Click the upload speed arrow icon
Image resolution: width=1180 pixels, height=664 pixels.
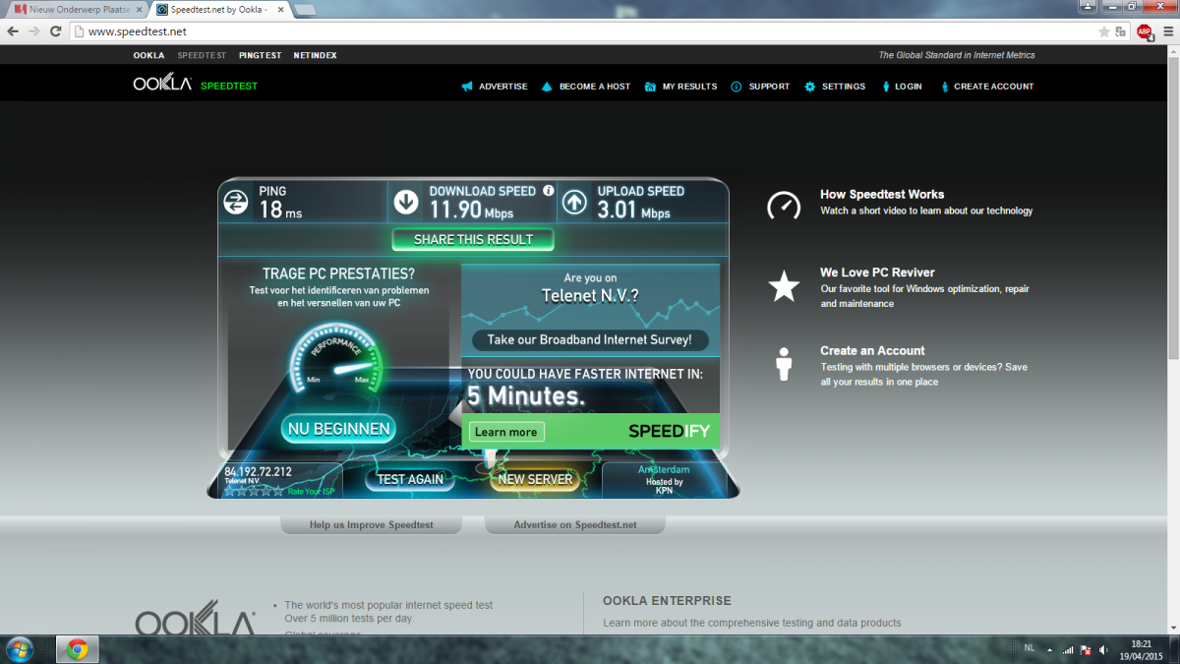click(x=575, y=203)
